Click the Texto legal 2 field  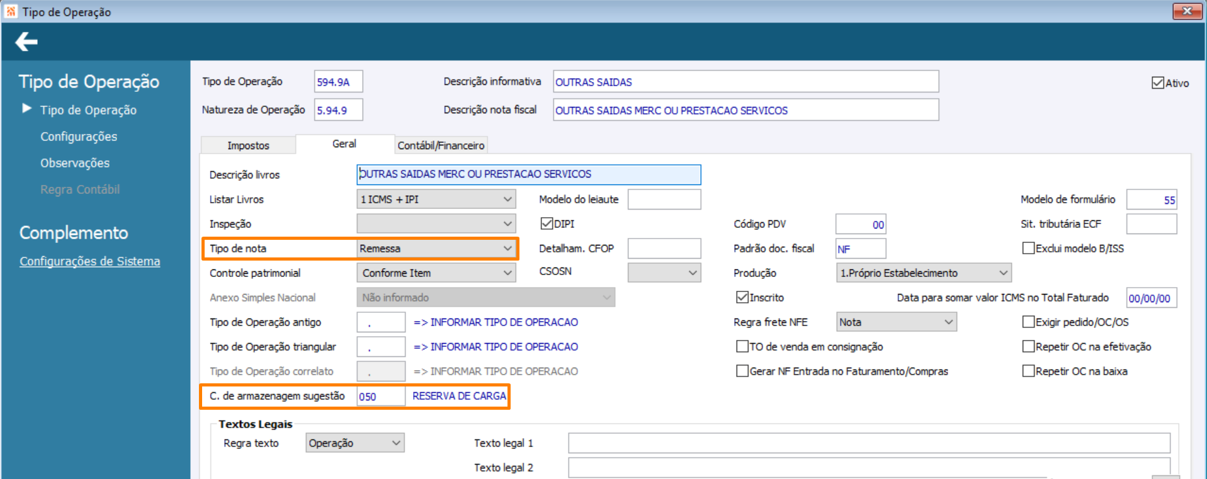[x=869, y=468]
